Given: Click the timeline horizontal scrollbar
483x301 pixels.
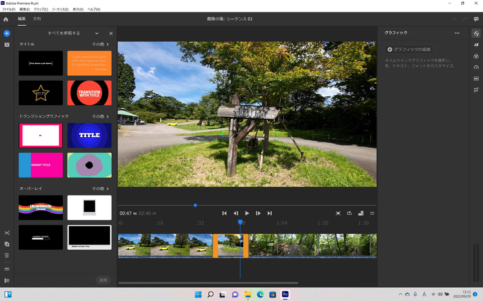Looking at the screenshot, I should tap(208, 283).
